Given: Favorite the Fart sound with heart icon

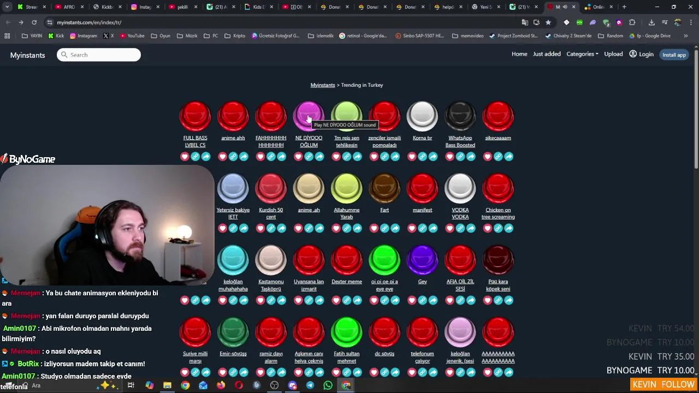Looking at the screenshot, I should coord(374,228).
